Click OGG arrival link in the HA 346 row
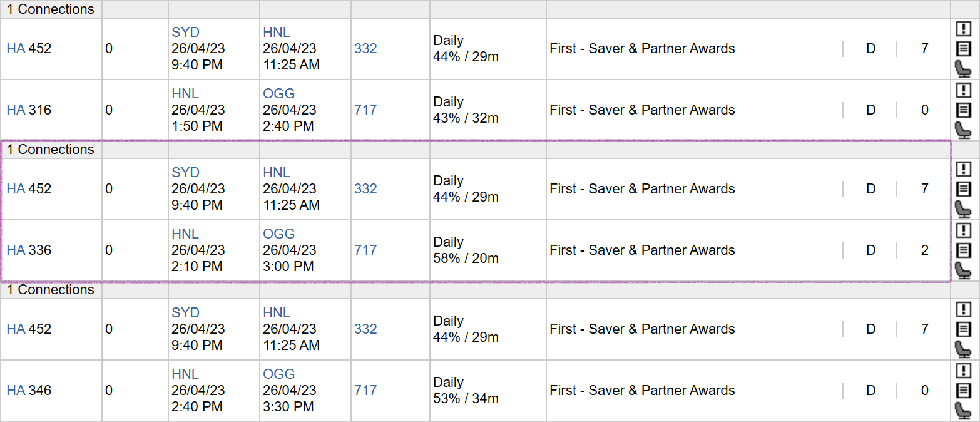 point(279,374)
